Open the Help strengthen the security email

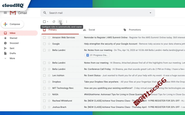pyautogui.click(x=113, y=44)
